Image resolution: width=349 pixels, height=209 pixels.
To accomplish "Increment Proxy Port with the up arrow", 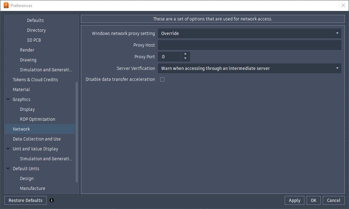I will tap(185, 55).
